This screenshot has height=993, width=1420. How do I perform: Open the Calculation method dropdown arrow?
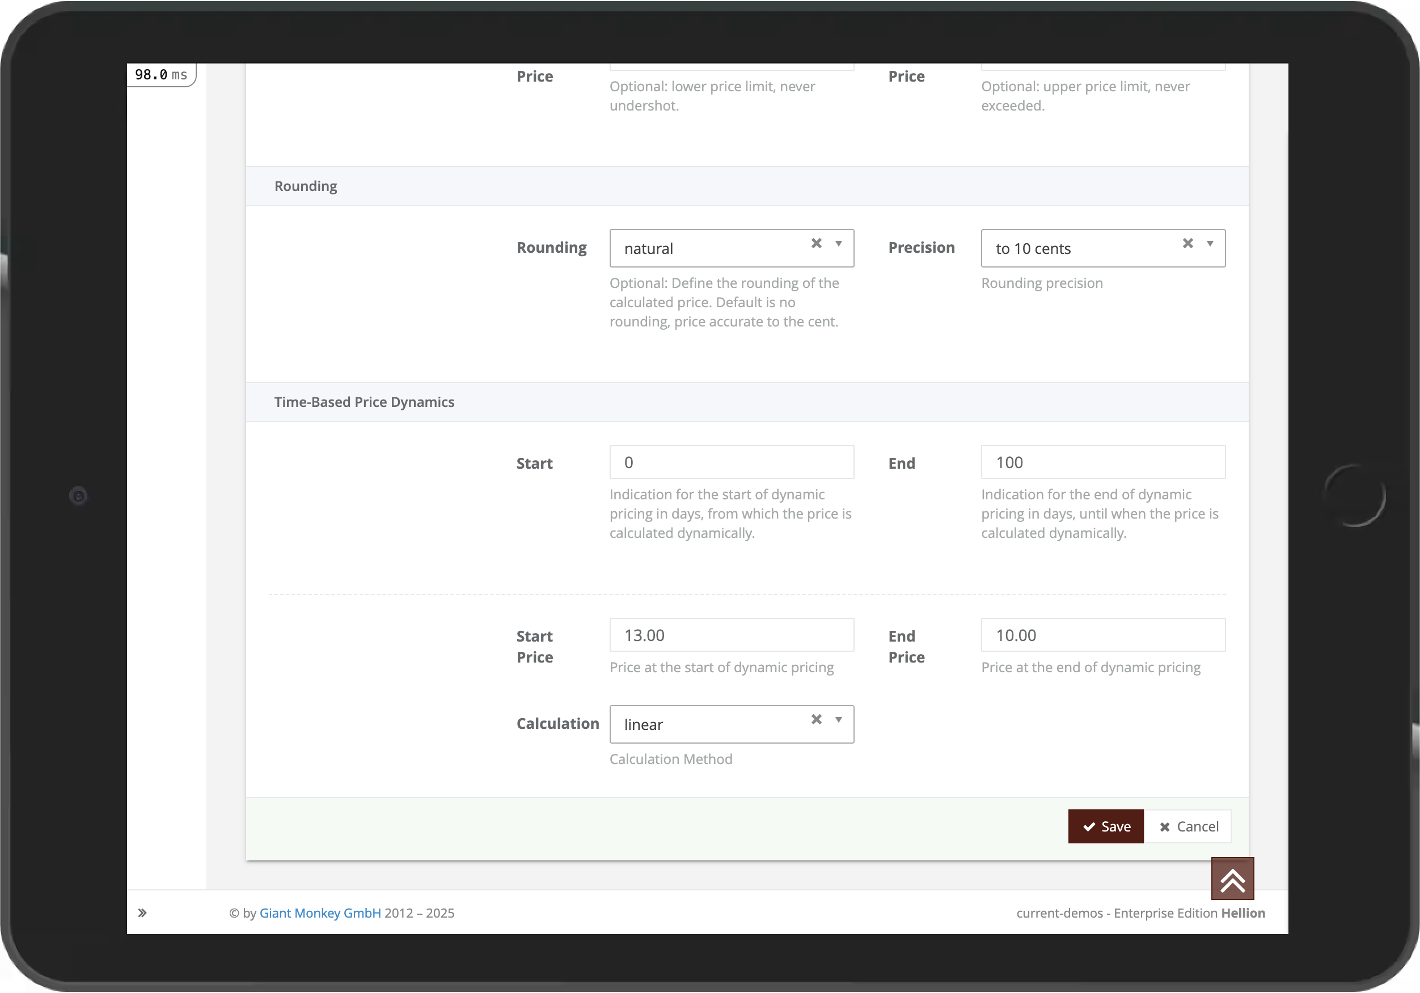click(839, 720)
